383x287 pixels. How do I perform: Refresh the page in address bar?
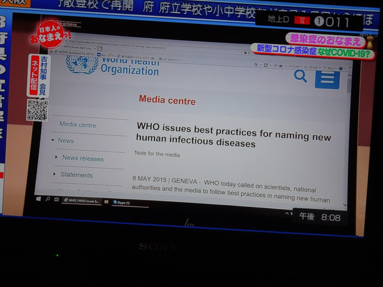pyautogui.click(x=249, y=53)
